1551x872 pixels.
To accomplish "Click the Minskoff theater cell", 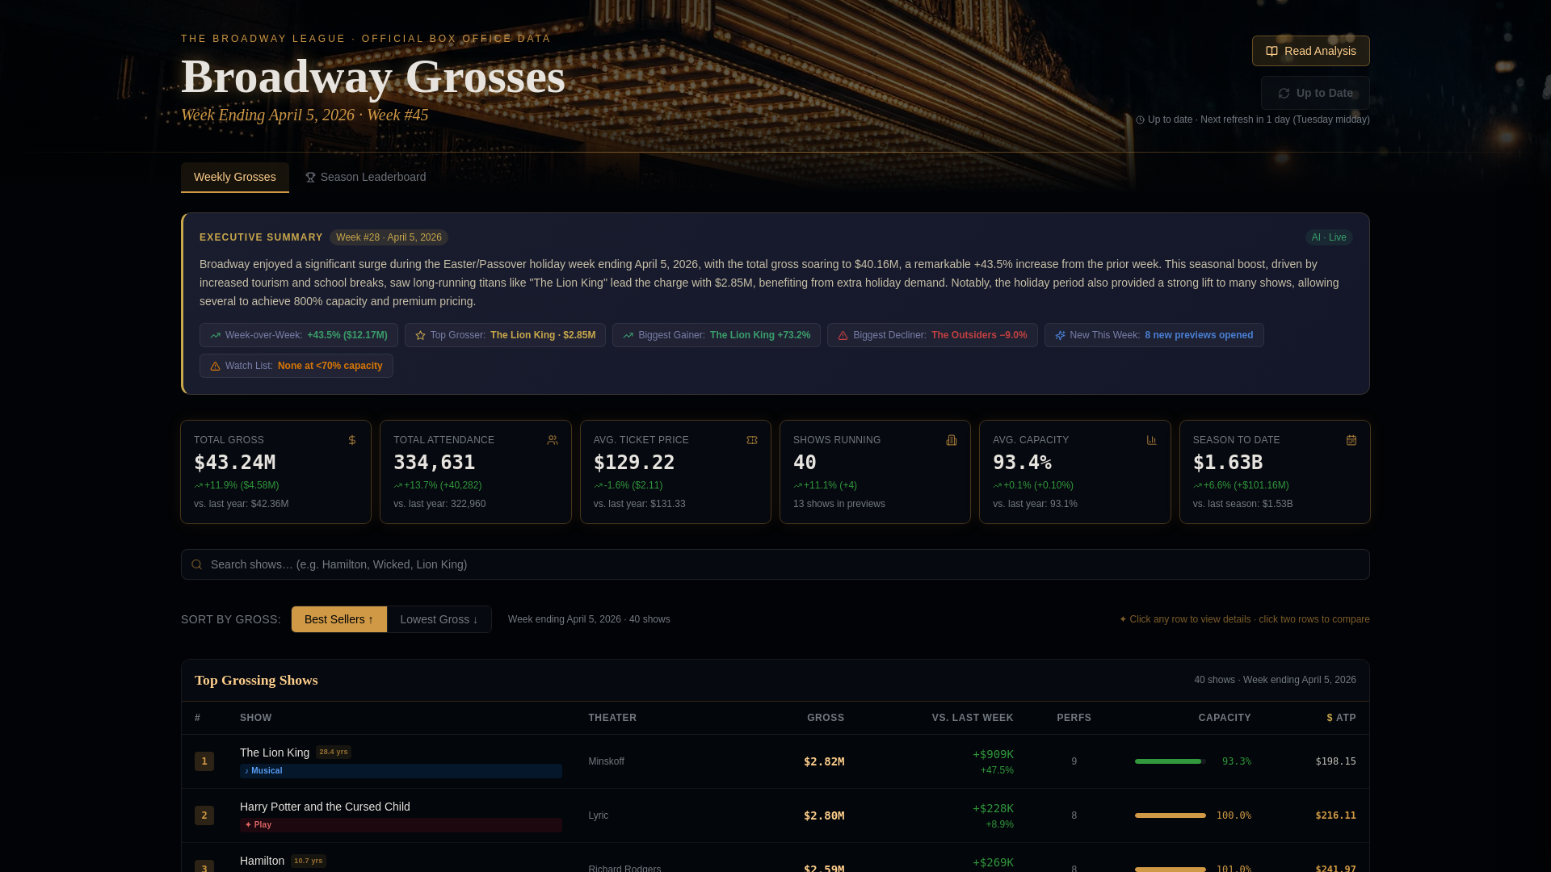I will coord(606,761).
